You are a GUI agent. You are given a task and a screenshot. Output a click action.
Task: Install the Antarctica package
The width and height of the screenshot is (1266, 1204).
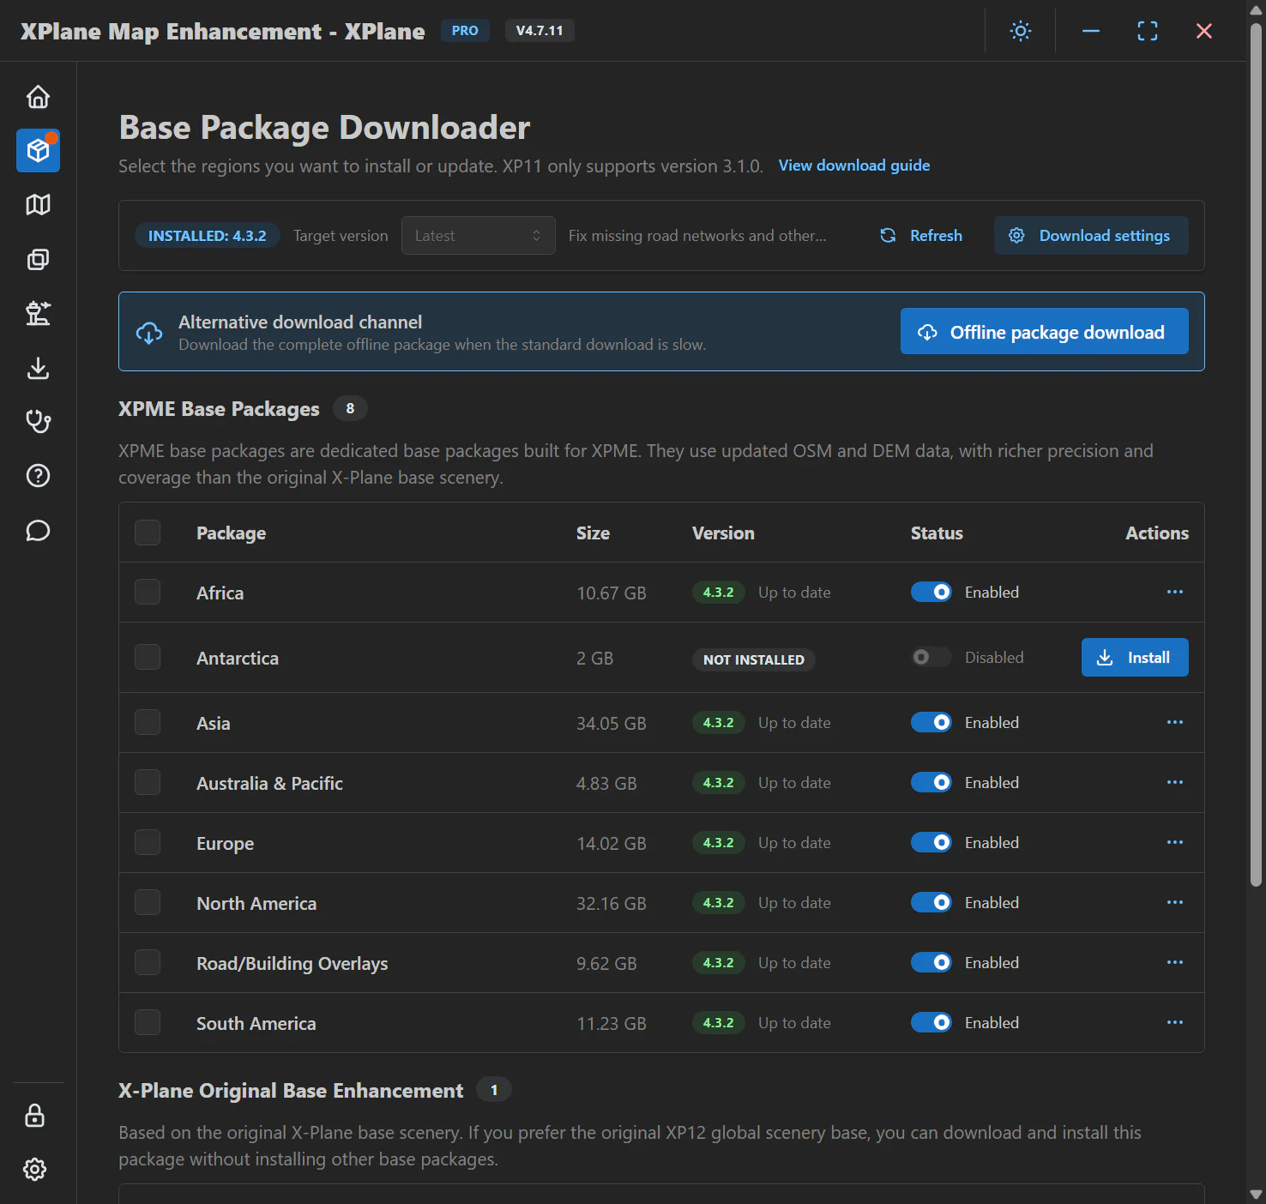[1135, 657]
